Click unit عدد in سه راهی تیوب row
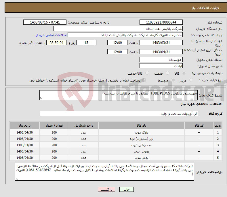 [x=84, y=145]
